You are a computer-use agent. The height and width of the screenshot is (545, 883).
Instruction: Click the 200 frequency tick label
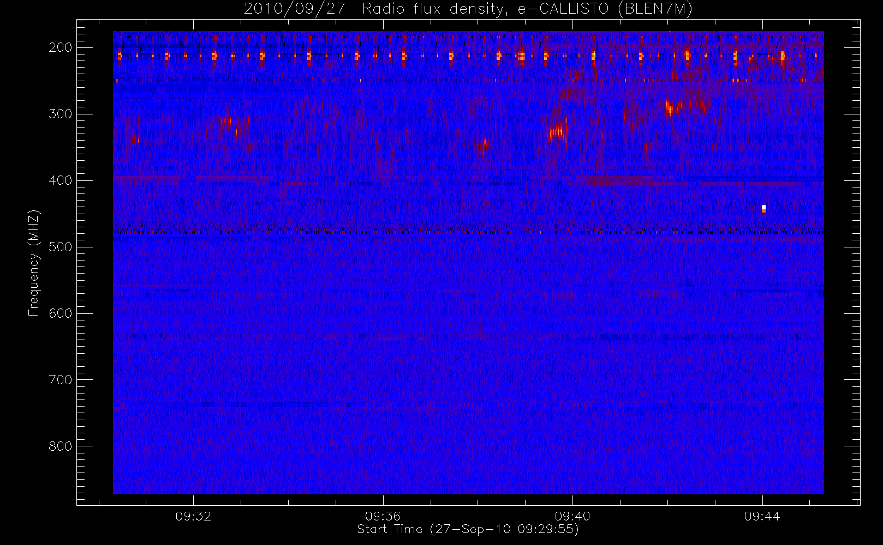[x=60, y=47]
